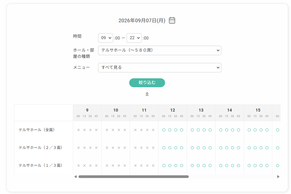Select 12:00 slot for テルサホール(全面)
Image resolution: width=291 pixels, height=194 pixels.
[164, 130]
